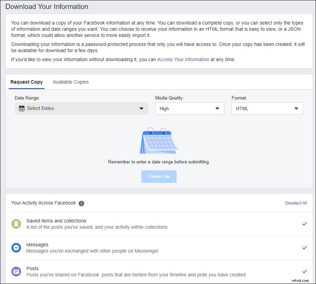Select the Request Copy tab
The width and height of the screenshot is (316, 284).
(27, 82)
